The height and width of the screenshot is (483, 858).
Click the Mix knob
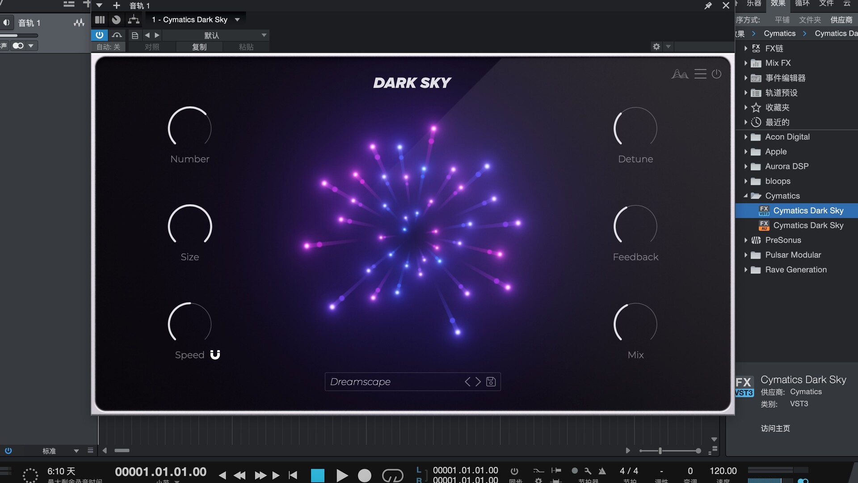coord(635,324)
